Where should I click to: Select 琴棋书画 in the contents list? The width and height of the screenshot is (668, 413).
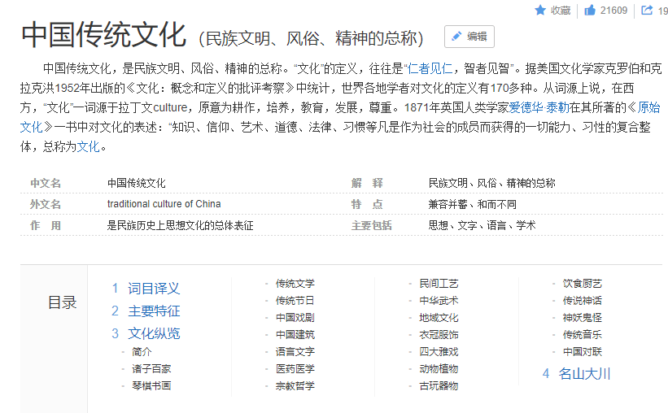pyautogui.click(x=151, y=386)
